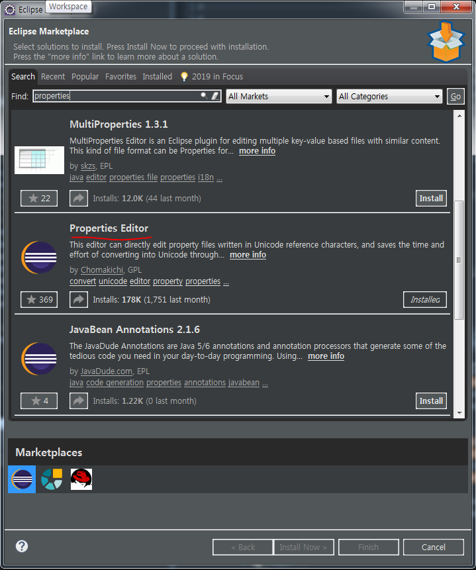Image resolution: width=476 pixels, height=570 pixels.
Task: Click the properties file tag link
Action: pos(134,177)
